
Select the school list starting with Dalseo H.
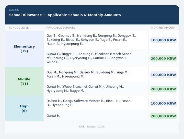click(88, 103)
